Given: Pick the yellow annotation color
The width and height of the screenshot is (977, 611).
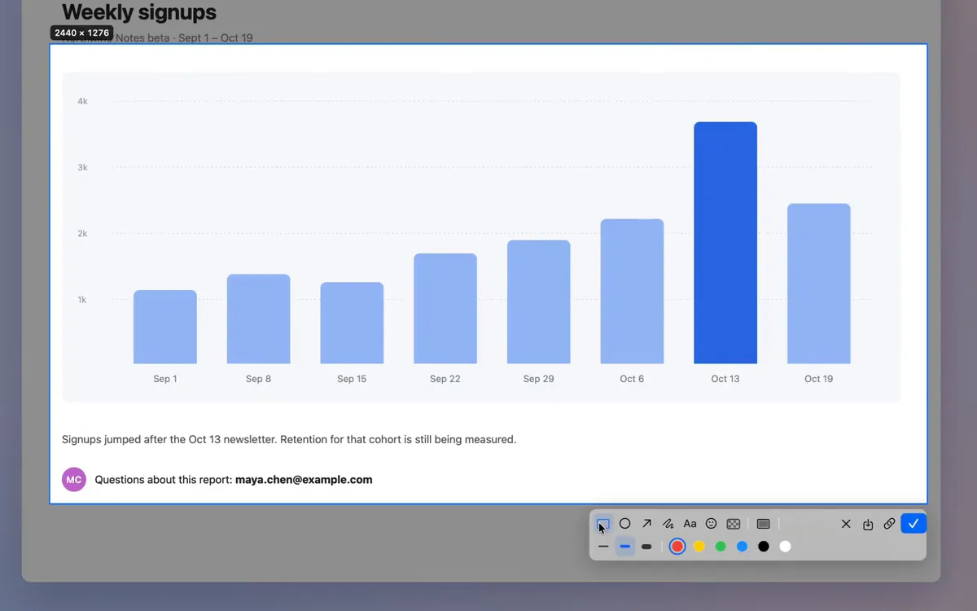Looking at the screenshot, I should 699,547.
